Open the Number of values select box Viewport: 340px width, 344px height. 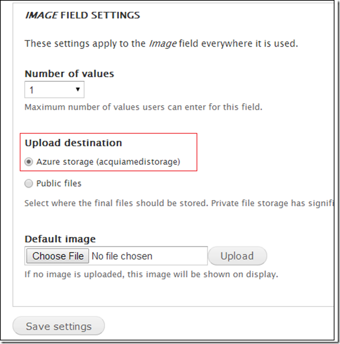(x=54, y=90)
